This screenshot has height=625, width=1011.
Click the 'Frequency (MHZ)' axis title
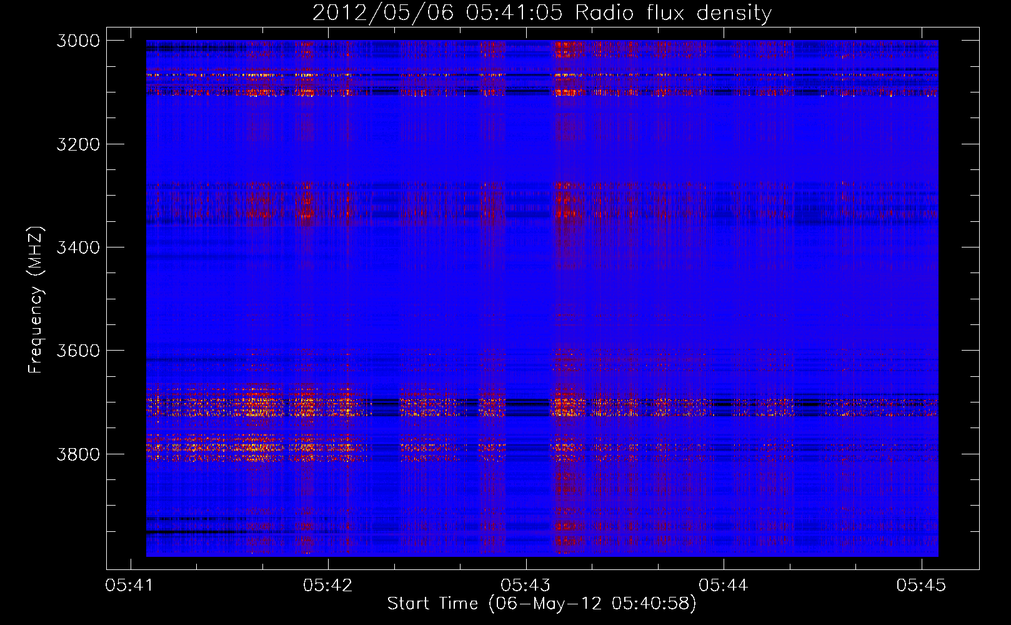(36, 300)
